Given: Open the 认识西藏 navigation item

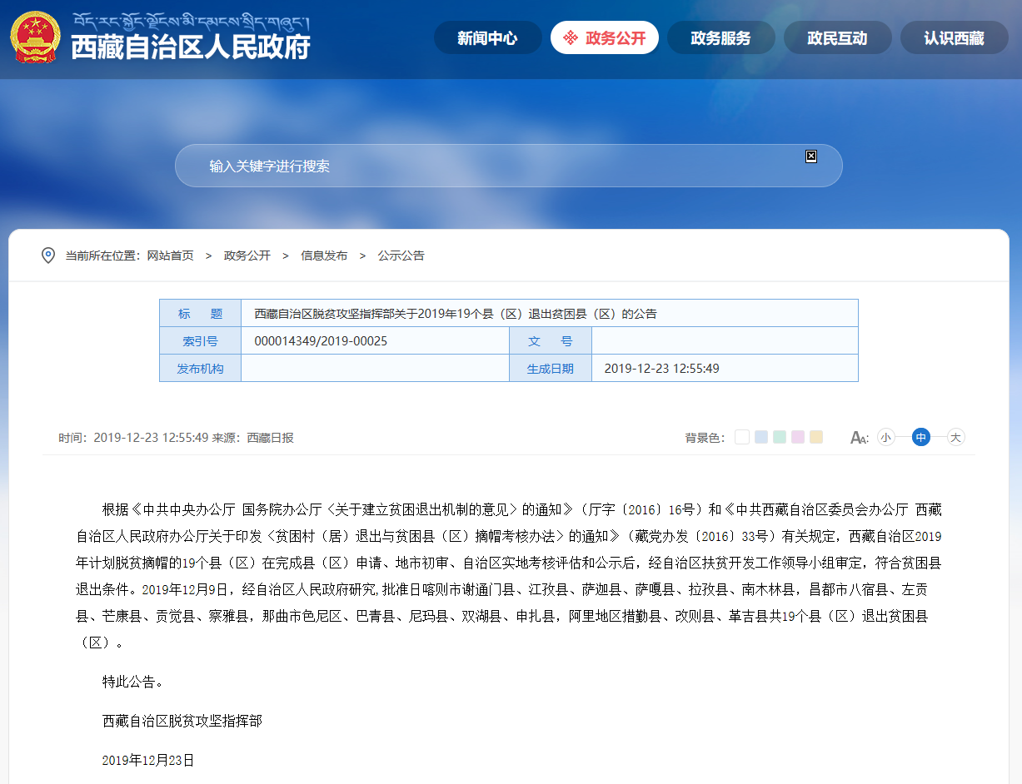Looking at the screenshot, I should [x=954, y=38].
